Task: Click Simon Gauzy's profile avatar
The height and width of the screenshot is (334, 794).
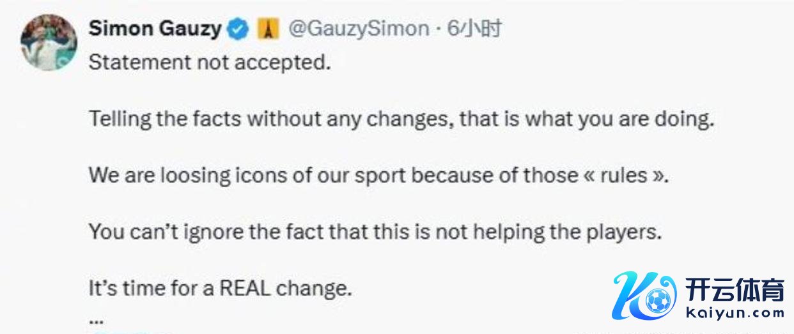Action: 49,42
